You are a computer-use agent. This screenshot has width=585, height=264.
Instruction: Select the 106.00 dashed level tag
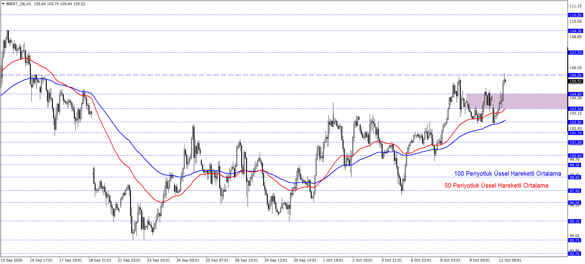pos(576,75)
